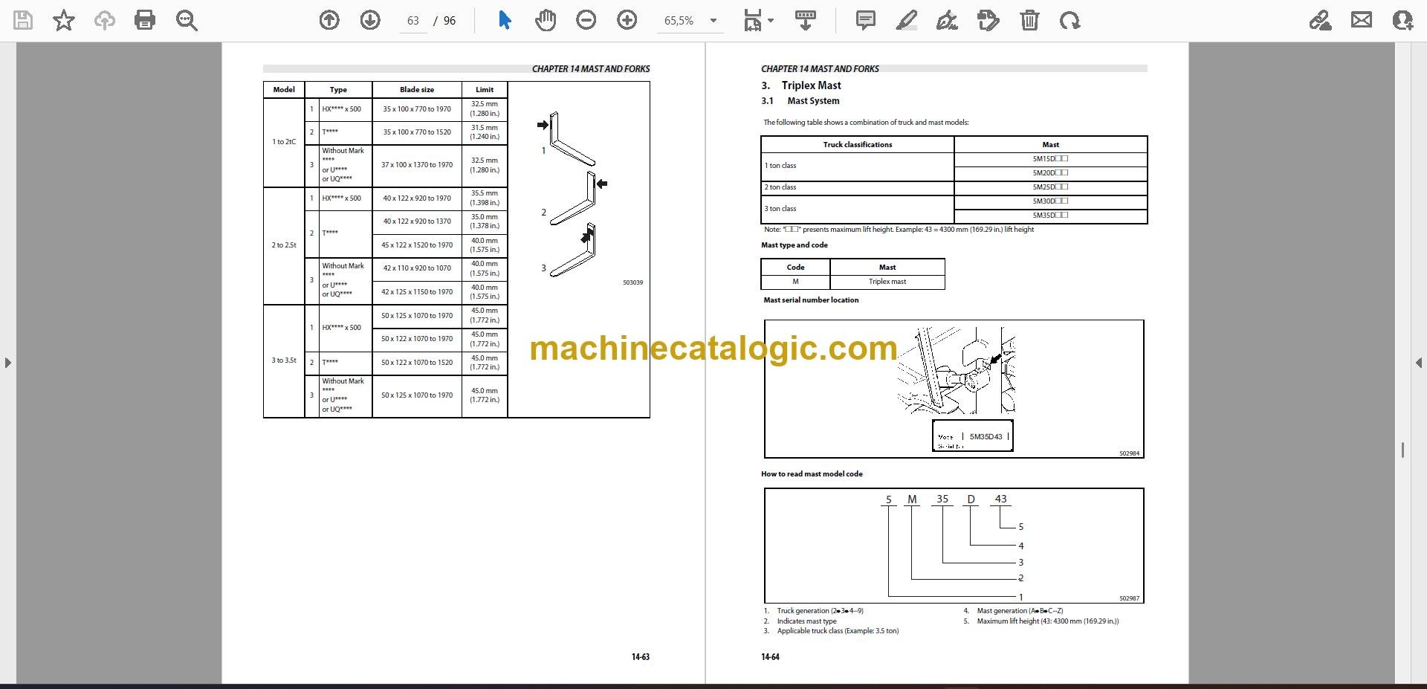This screenshot has width=1427, height=689.
Task: Open the Sign document tool
Action: coord(947,20)
